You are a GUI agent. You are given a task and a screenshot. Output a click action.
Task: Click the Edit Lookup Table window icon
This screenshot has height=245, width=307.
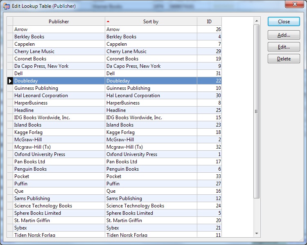7,6
